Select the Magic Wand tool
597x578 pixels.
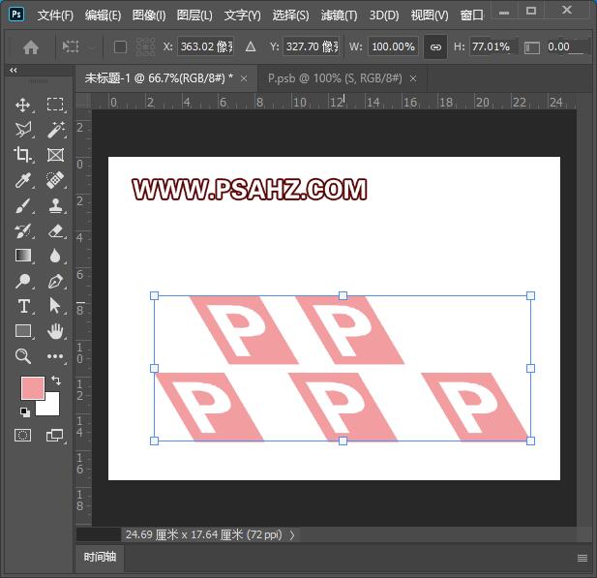(55, 130)
